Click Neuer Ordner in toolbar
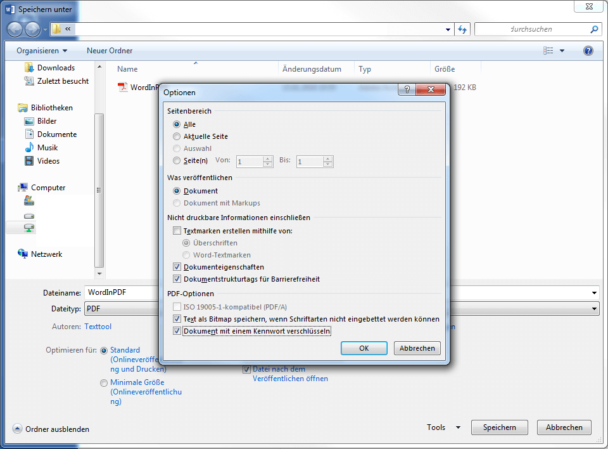The height and width of the screenshot is (449, 608). tap(110, 51)
